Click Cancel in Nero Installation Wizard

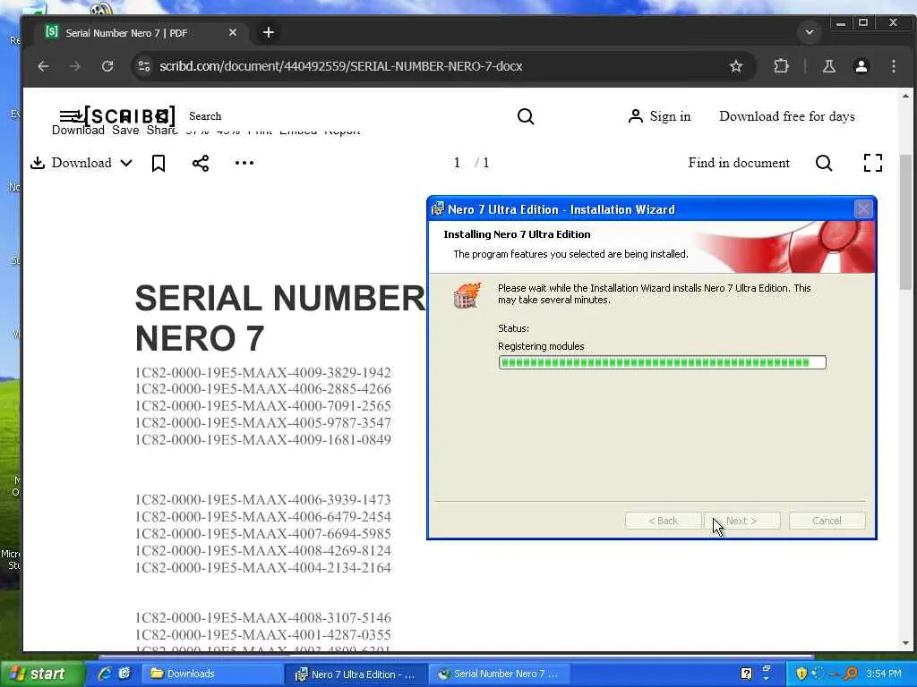point(827,521)
